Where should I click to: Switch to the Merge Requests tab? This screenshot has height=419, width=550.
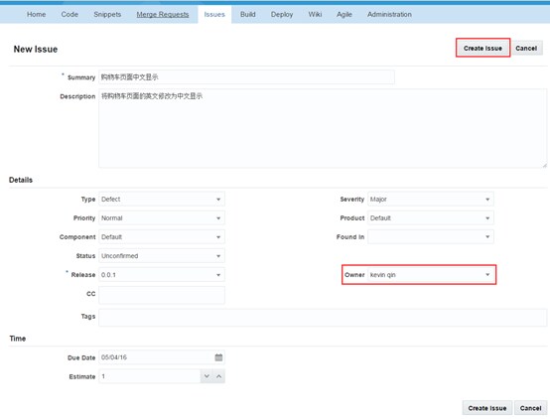coord(163,14)
